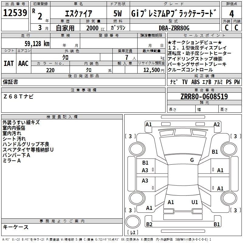Select the ナビ equipment label
Viewport: 243px width, 243px height.
174,82
